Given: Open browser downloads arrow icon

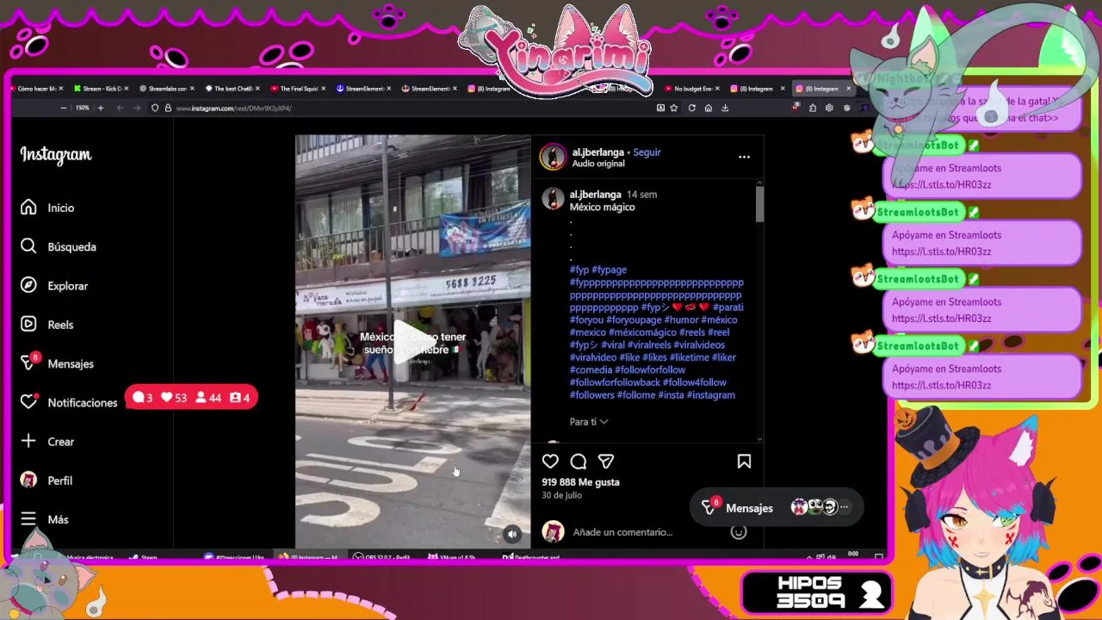Looking at the screenshot, I should 725,108.
